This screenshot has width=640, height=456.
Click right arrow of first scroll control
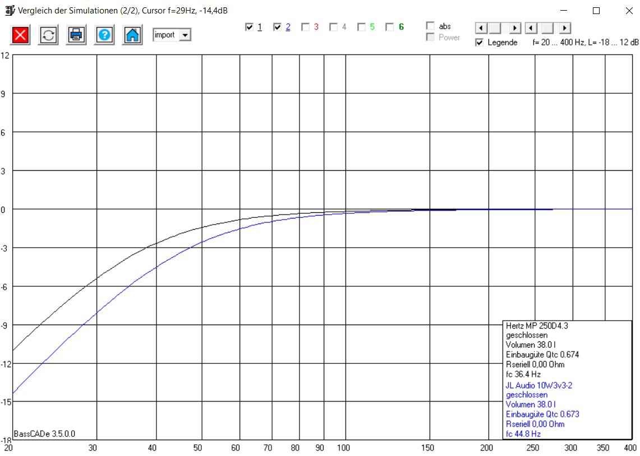pyautogui.click(x=515, y=28)
